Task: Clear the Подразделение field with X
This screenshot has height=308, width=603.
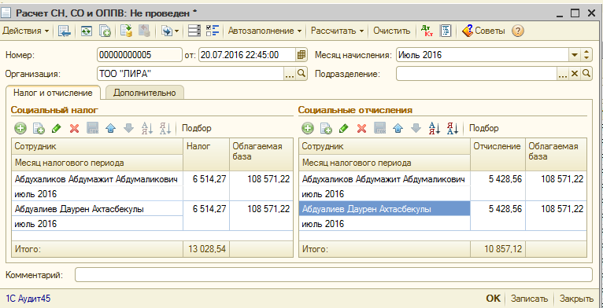Action: coord(575,73)
